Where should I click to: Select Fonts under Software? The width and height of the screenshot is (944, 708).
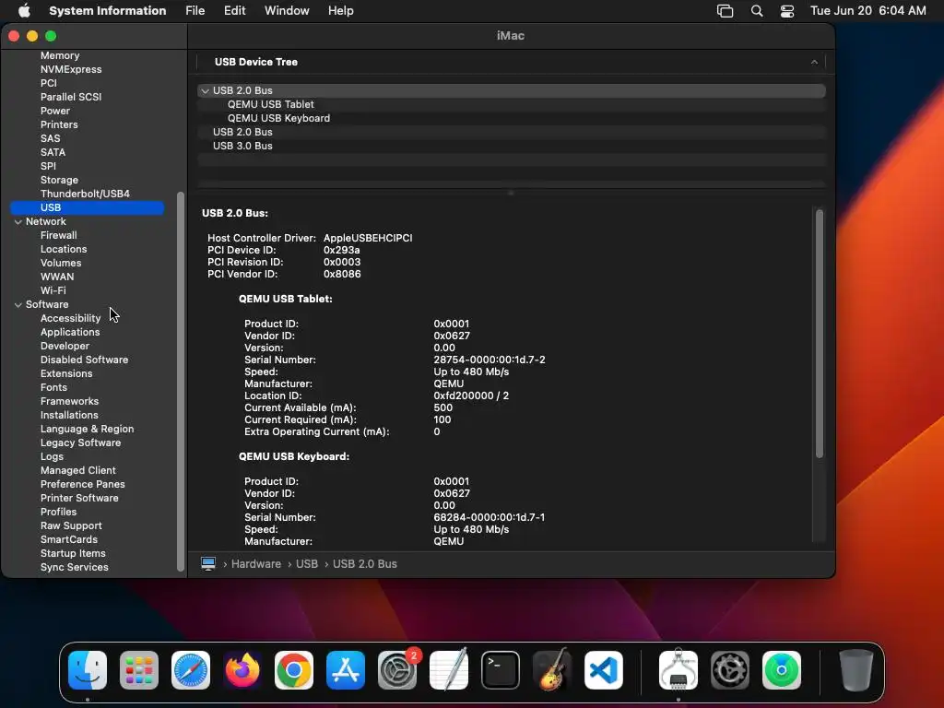pyautogui.click(x=53, y=388)
